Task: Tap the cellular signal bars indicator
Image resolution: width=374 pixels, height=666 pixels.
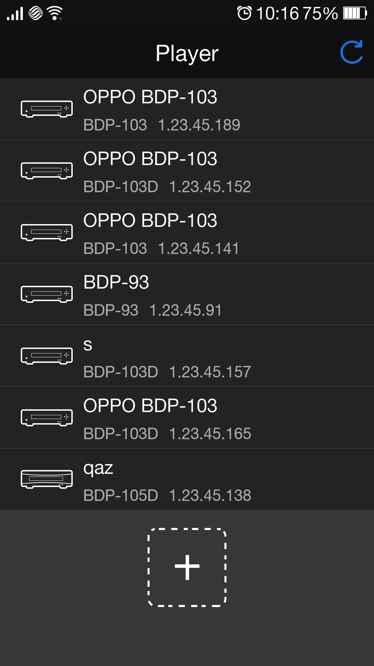Action: click(x=15, y=13)
